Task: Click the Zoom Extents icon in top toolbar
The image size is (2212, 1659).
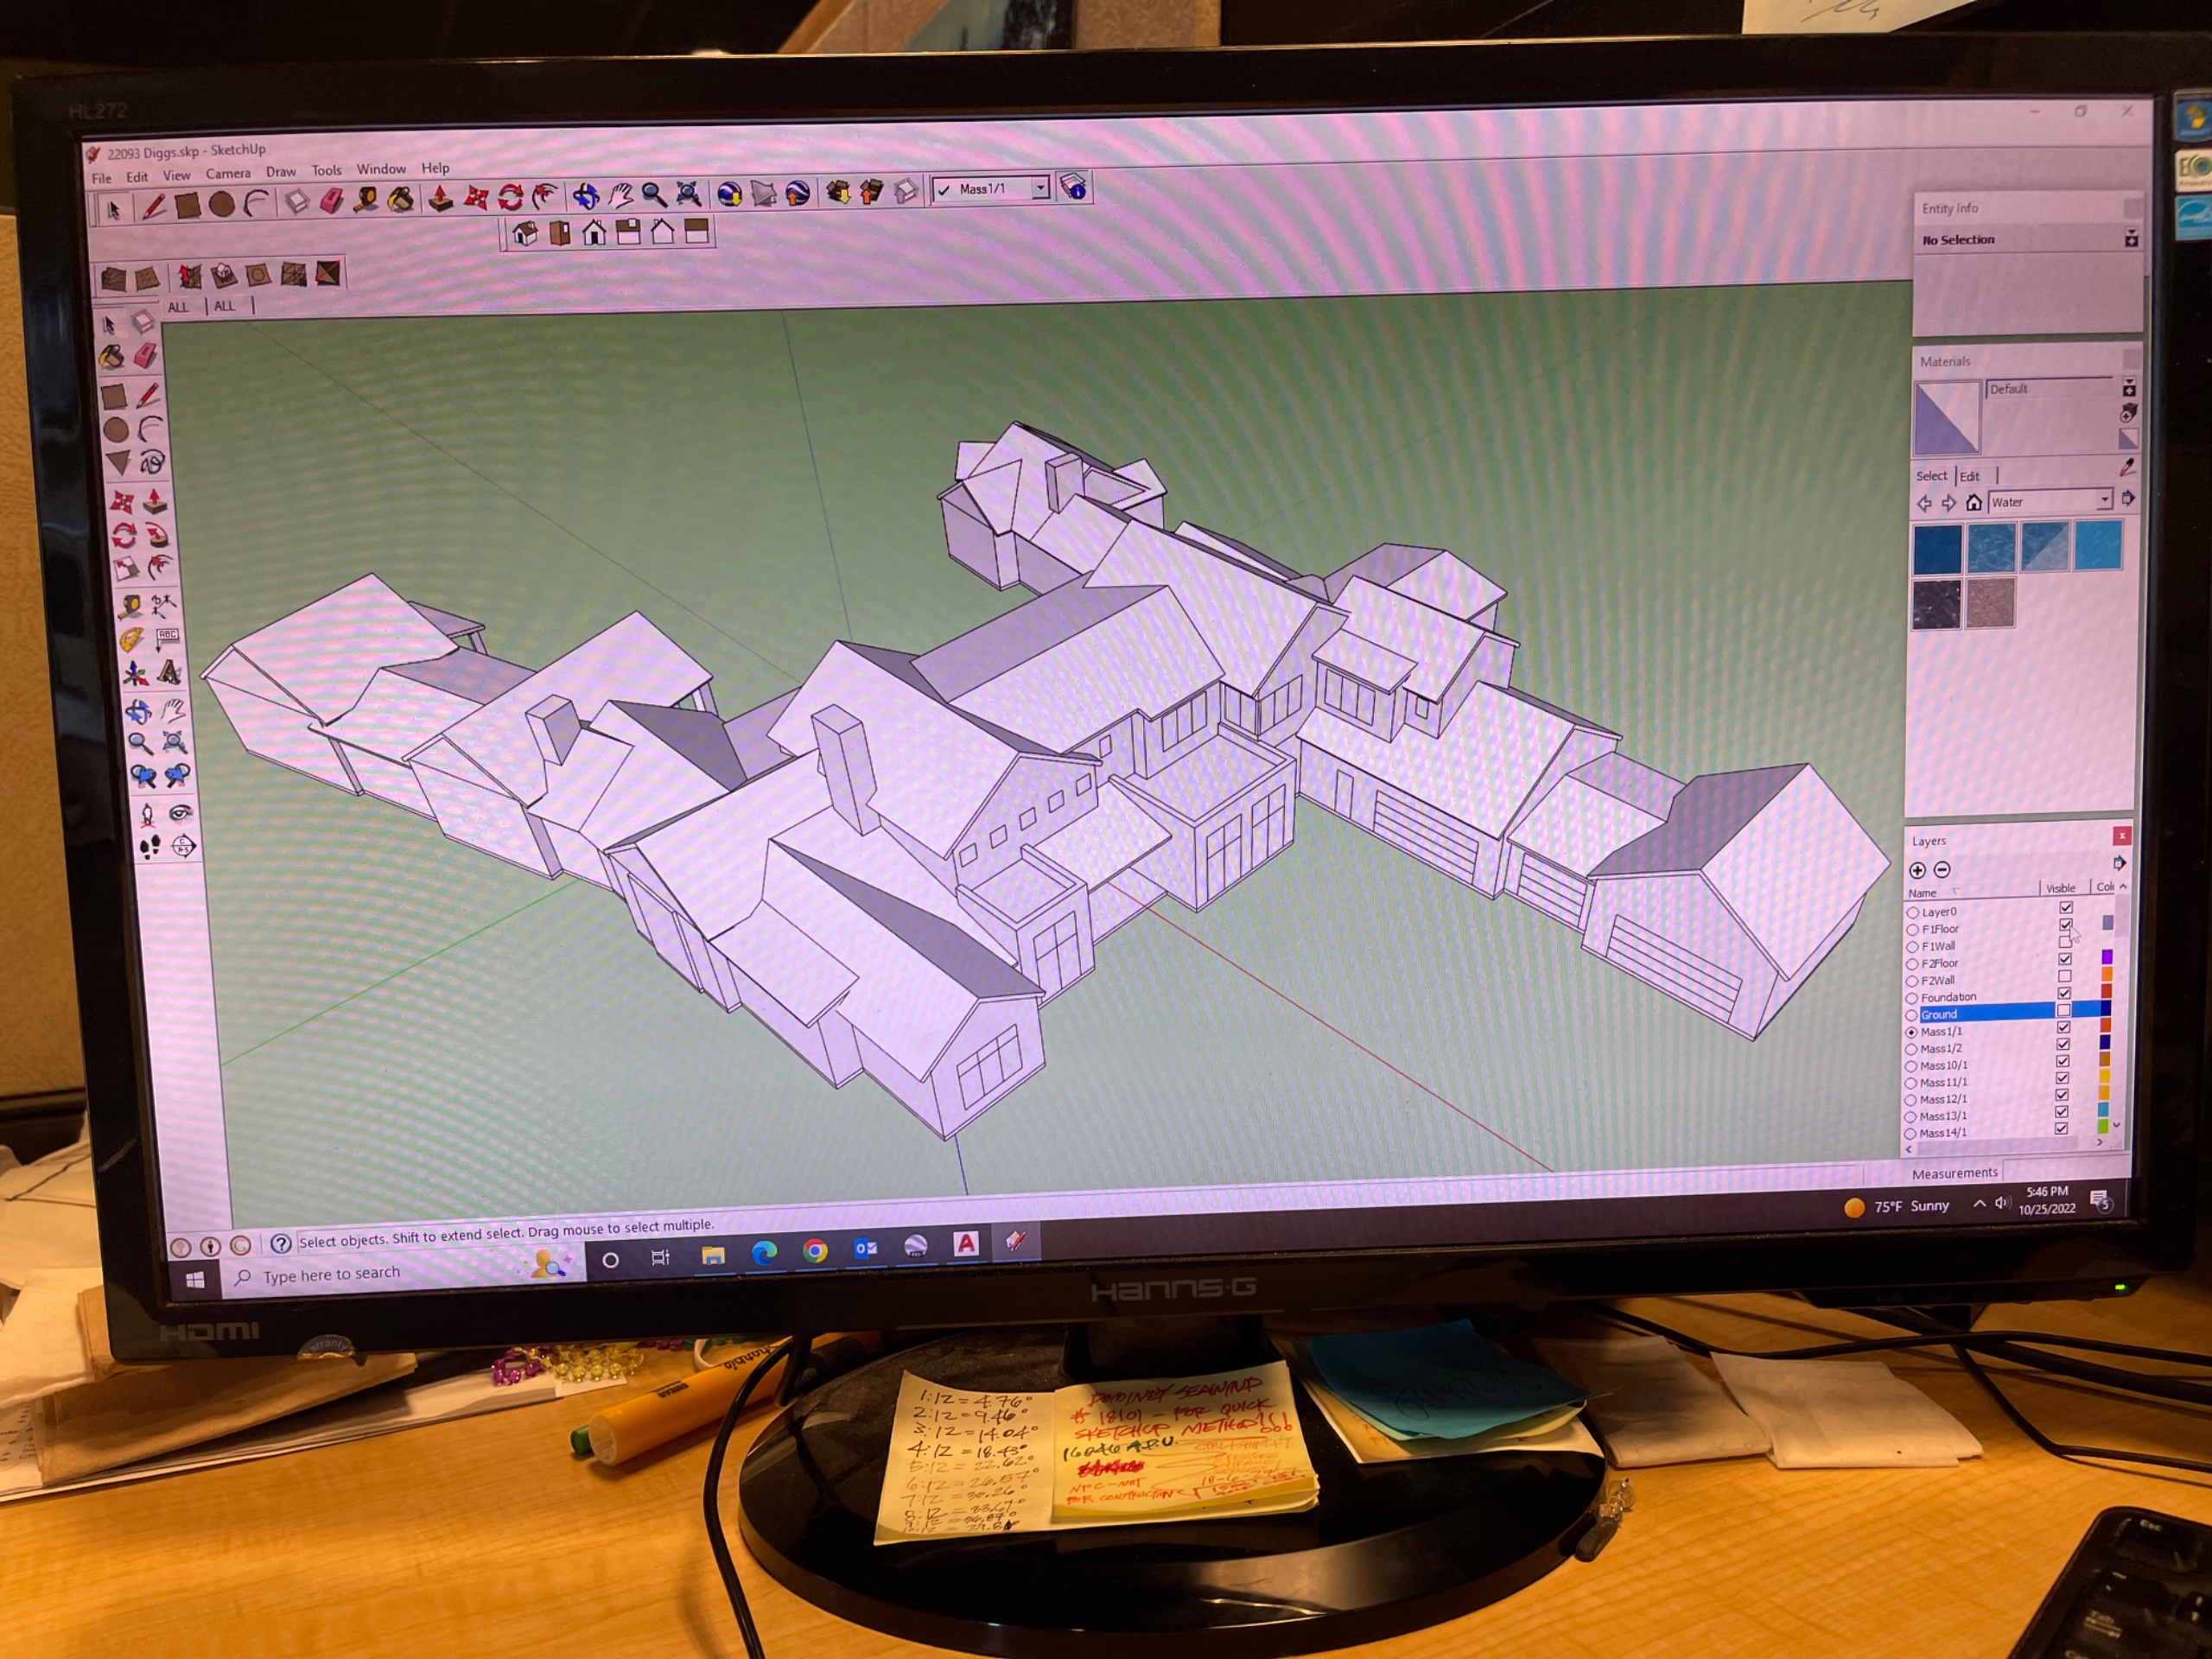Action: click(688, 193)
